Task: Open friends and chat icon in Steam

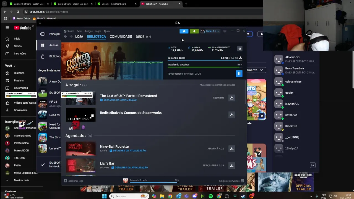Action: point(242,181)
